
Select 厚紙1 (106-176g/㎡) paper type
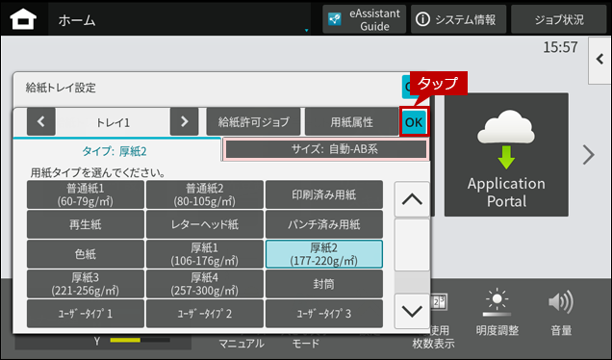click(205, 254)
